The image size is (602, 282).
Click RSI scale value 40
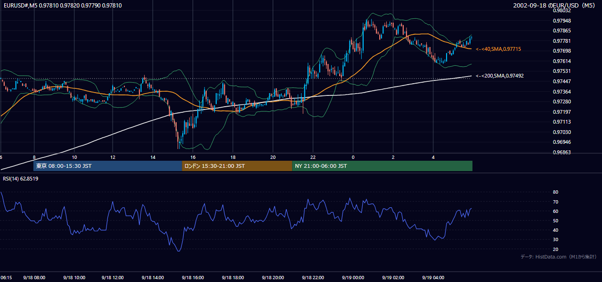coord(555,230)
